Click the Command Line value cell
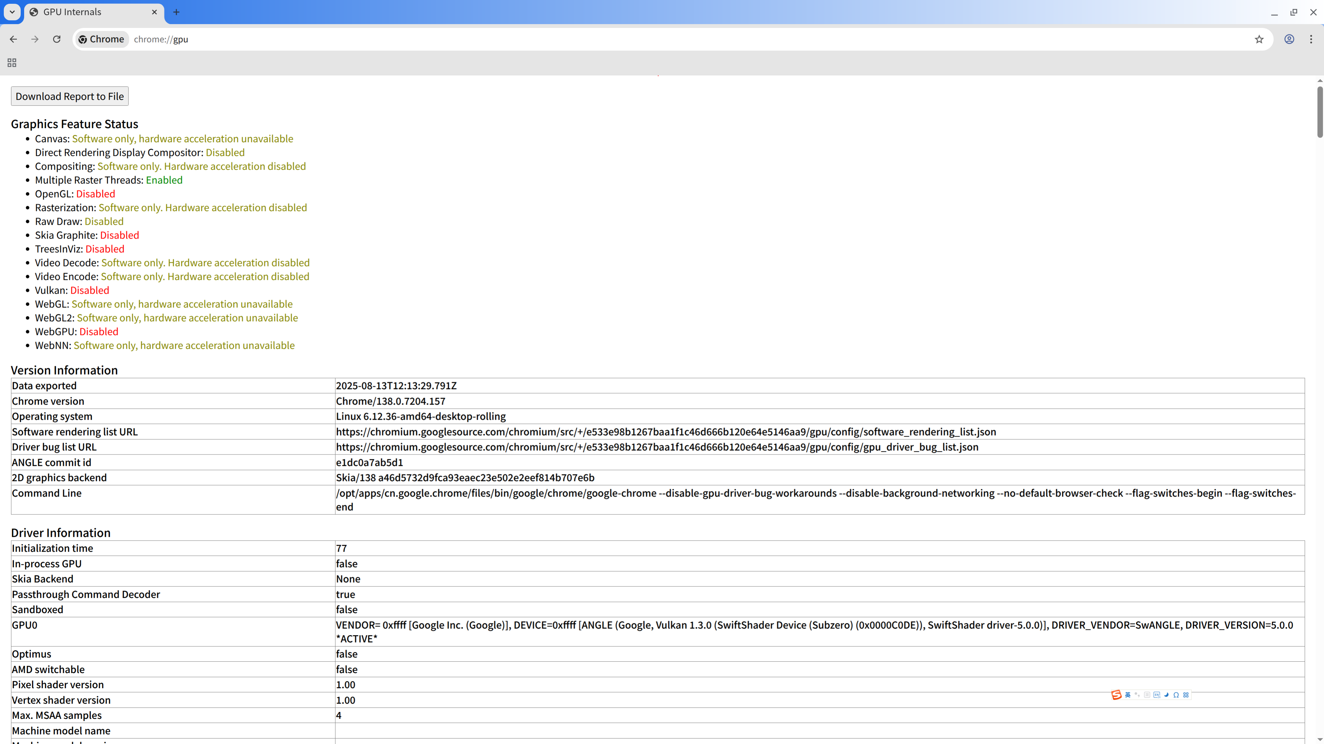The width and height of the screenshot is (1324, 744). [x=820, y=500]
